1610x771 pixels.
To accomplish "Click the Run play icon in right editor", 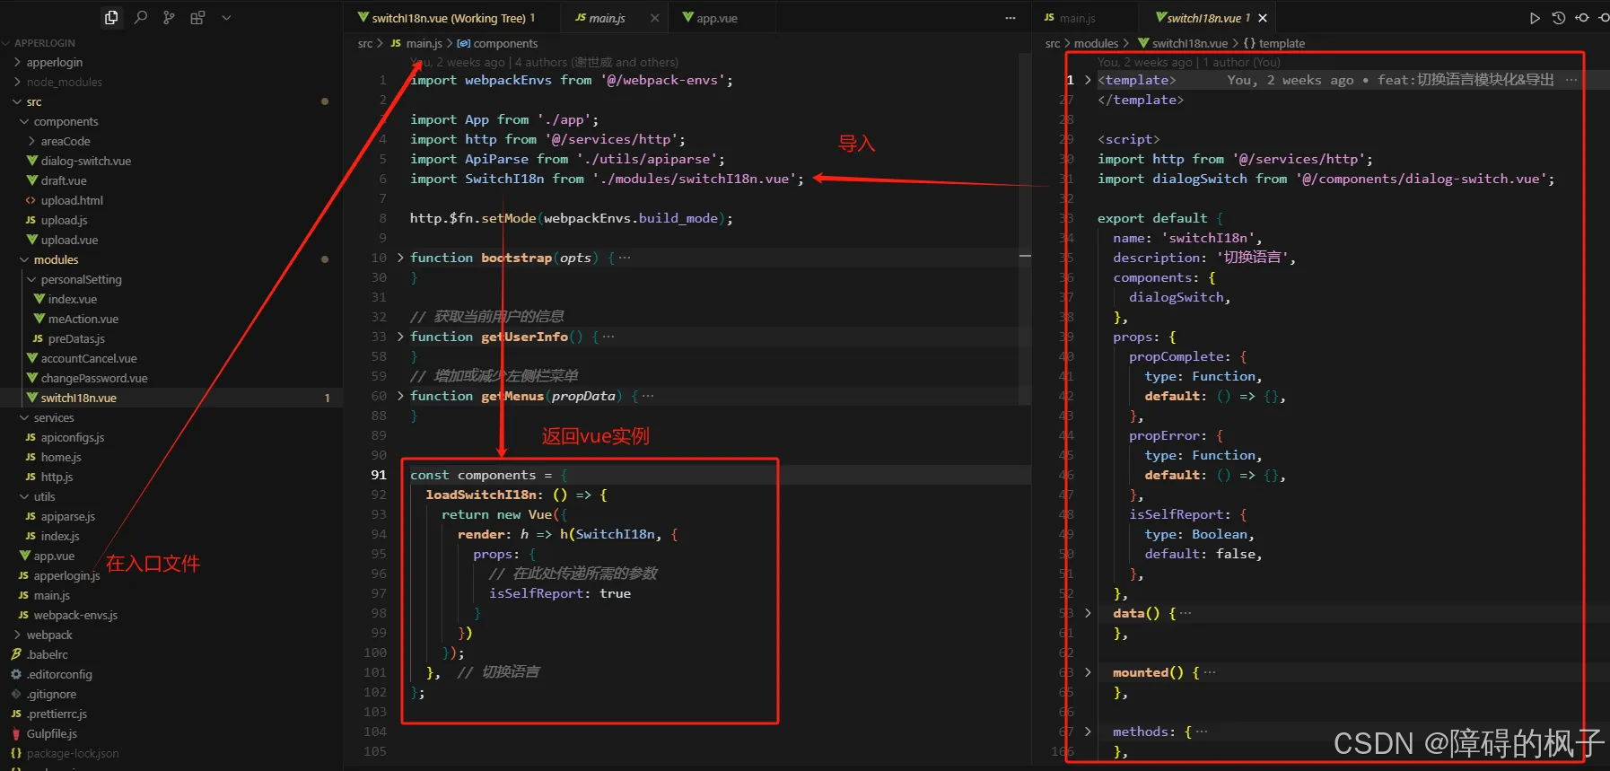I will 1535,18.
